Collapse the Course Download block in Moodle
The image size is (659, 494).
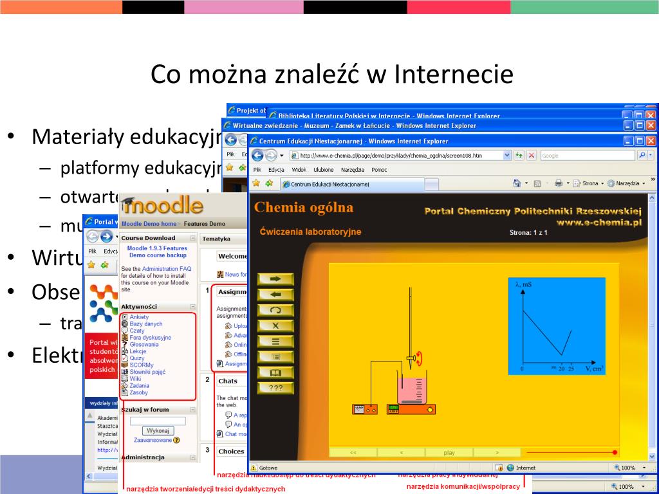coord(192,238)
